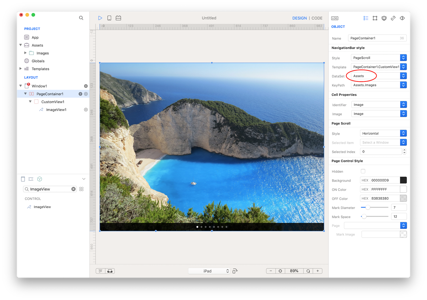Click the Window1 icon with the red badge

[27, 86]
